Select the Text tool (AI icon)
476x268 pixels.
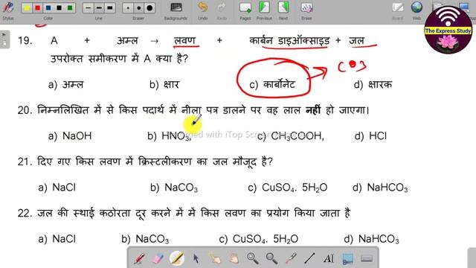pyautogui.click(x=329, y=258)
